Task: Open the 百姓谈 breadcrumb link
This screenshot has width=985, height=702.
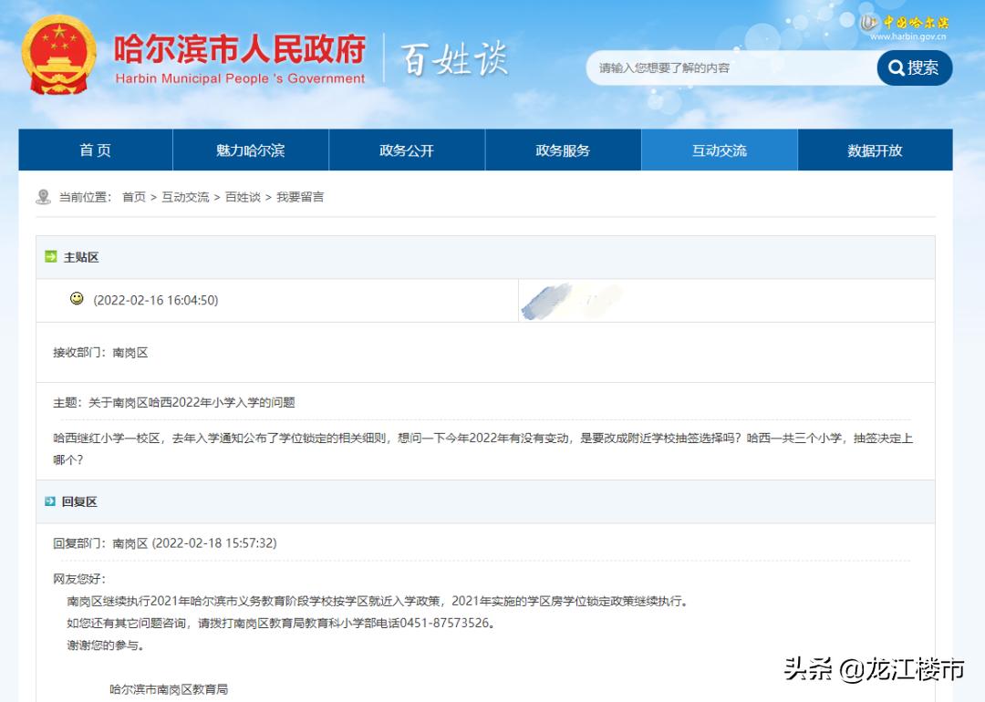Action: point(242,196)
